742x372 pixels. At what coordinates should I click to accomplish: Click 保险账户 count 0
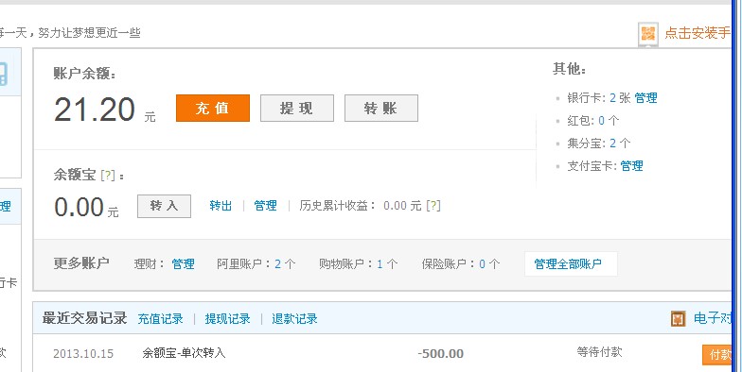click(483, 264)
